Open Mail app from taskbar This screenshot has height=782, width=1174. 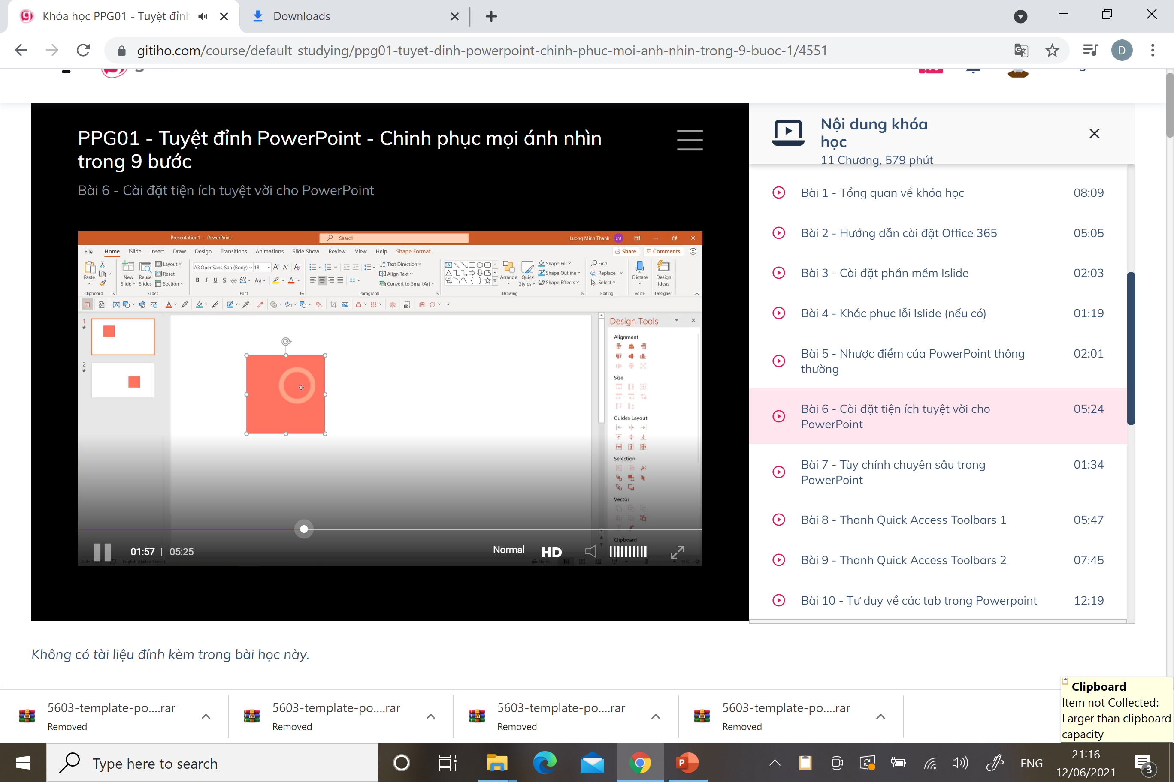[x=593, y=763]
